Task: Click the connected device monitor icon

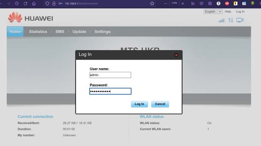Action: coord(240,20)
